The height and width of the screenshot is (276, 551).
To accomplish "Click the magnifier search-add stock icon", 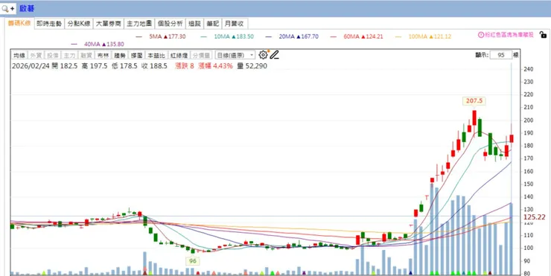I will pos(8,8).
